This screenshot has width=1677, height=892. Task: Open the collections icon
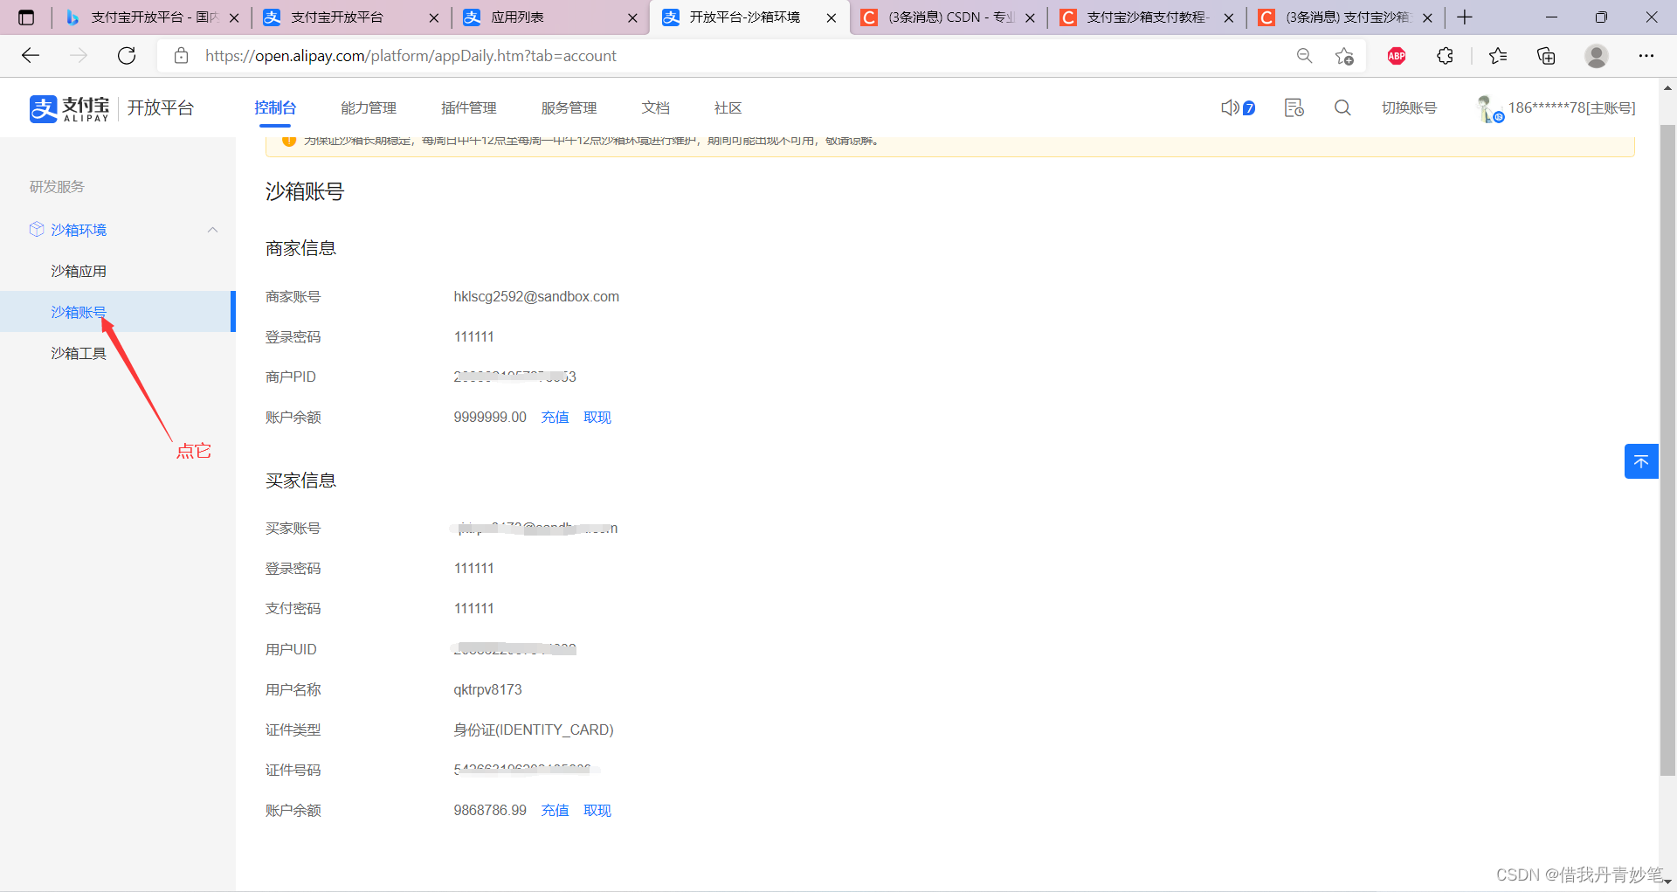(1546, 56)
